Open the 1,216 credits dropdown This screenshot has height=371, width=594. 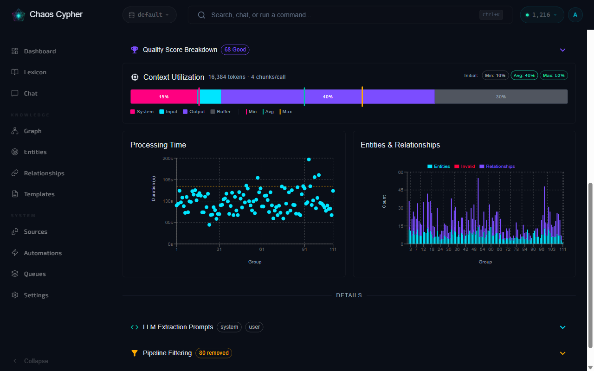coord(542,15)
